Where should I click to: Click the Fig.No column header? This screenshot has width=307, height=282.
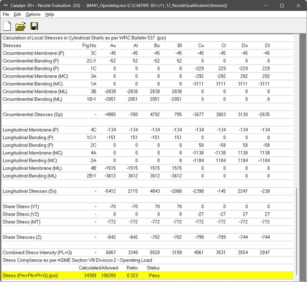89,45
